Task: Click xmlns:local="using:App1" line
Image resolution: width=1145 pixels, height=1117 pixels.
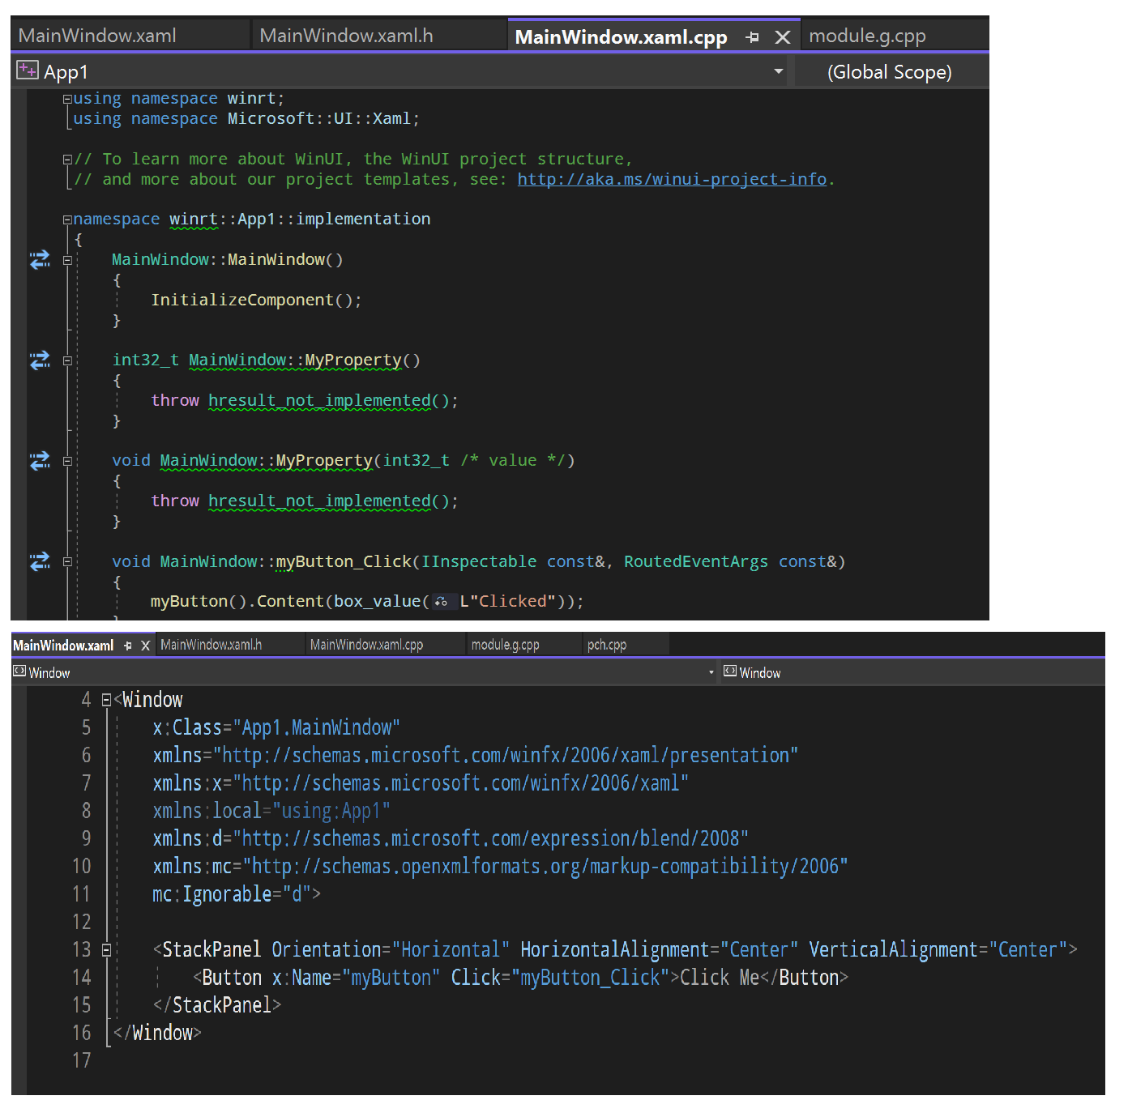Action: tap(271, 811)
